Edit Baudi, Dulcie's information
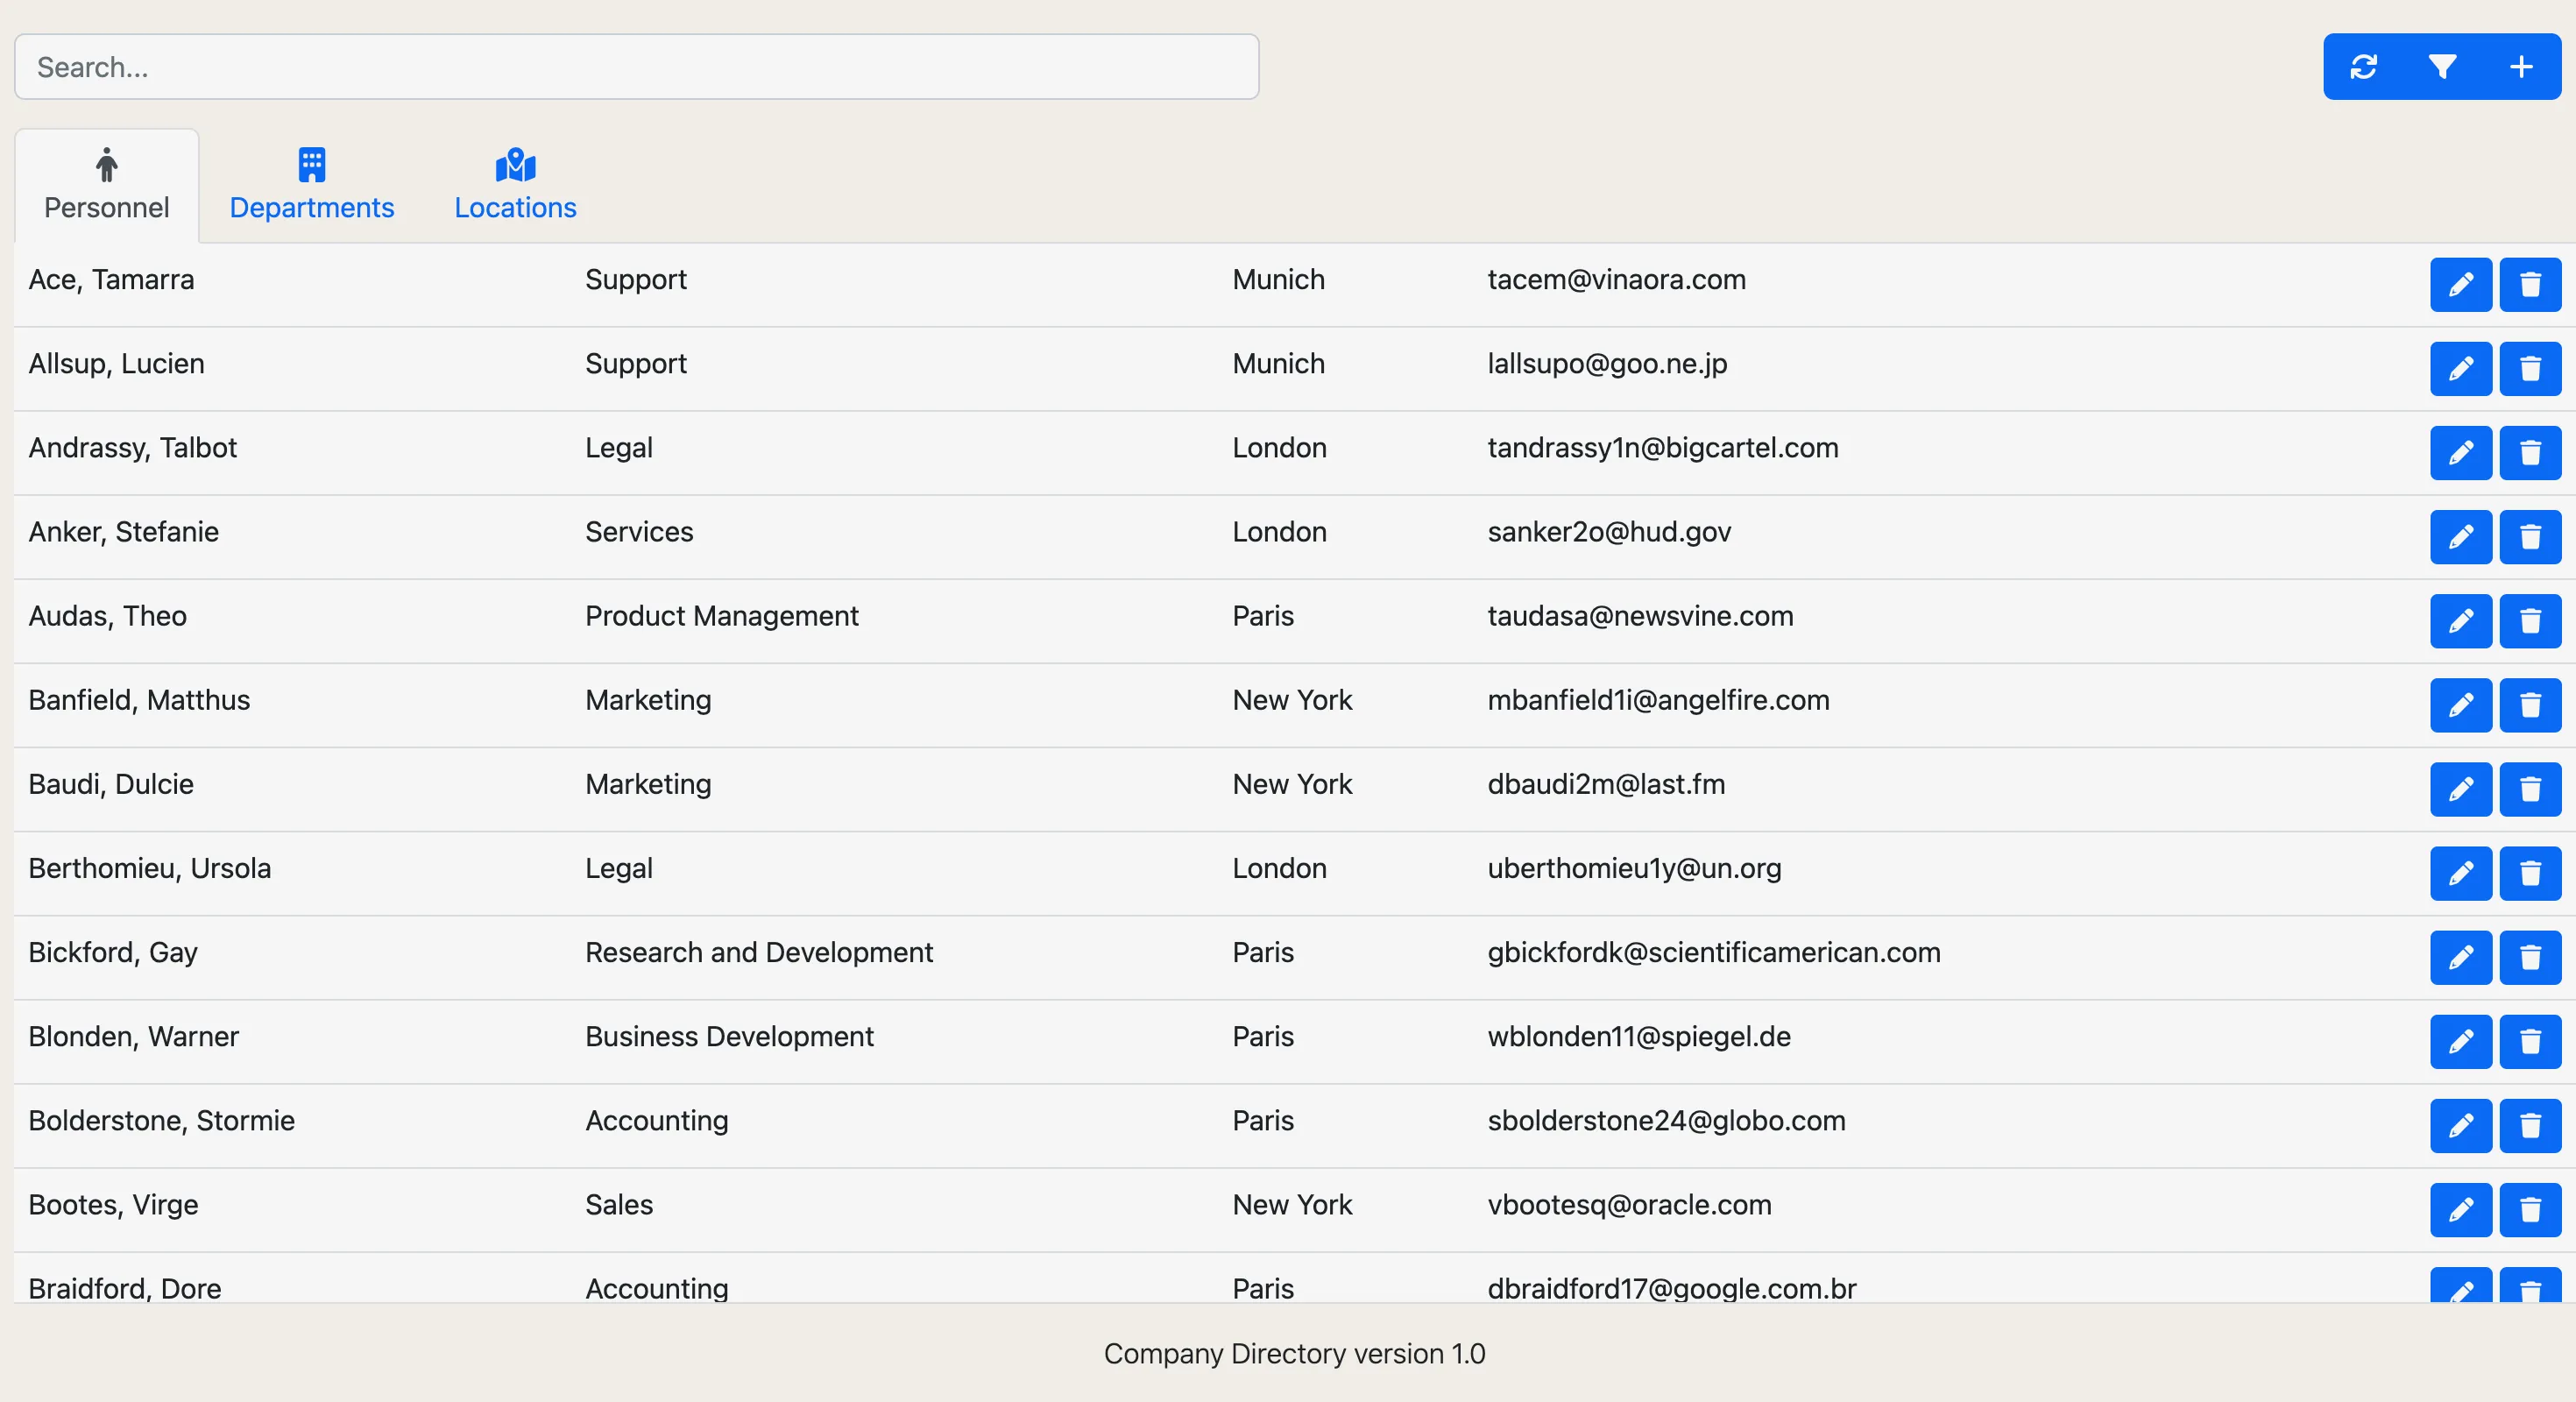 2462,789
